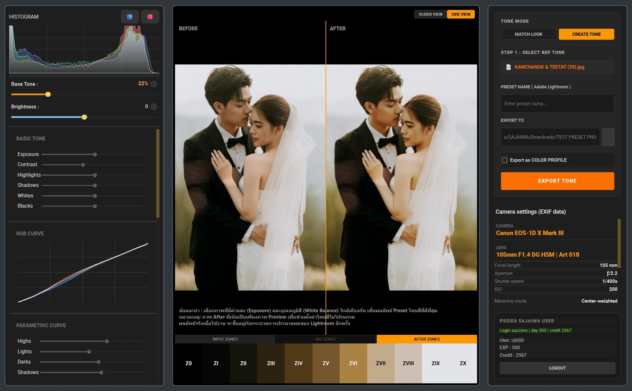
Task: Enable Export as COLOR PROFILE
Action: click(504, 160)
